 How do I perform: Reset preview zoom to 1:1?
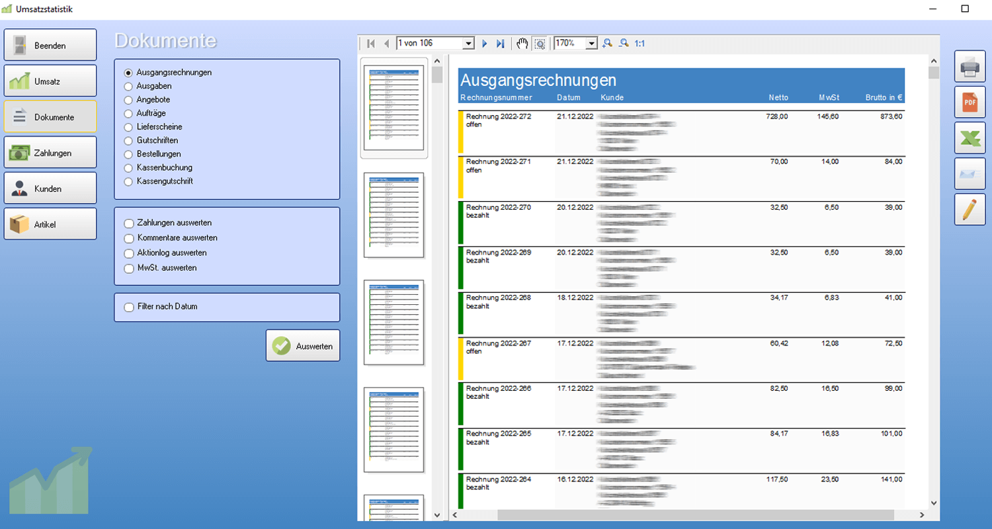click(640, 43)
